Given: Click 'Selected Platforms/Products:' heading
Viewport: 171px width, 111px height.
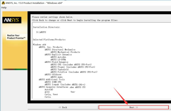Looking at the screenshot, I should coord(49,40).
